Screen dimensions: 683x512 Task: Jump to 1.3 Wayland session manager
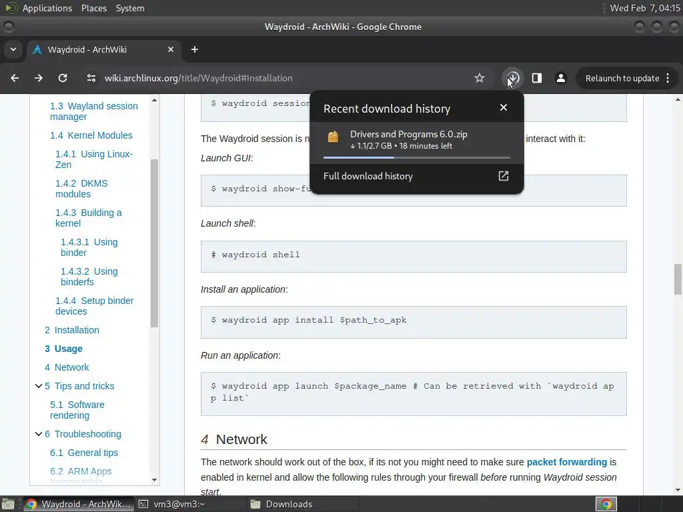pos(93,111)
